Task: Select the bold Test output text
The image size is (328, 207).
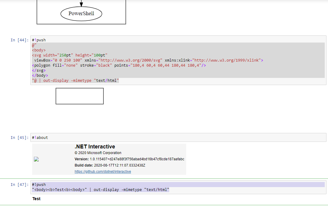Action: click(36, 199)
